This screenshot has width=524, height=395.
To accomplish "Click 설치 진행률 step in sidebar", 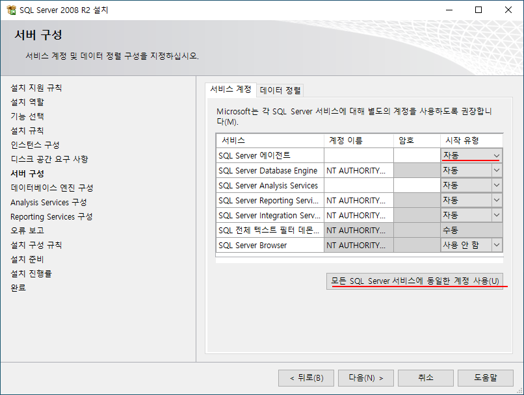I will pyautogui.click(x=31, y=274).
